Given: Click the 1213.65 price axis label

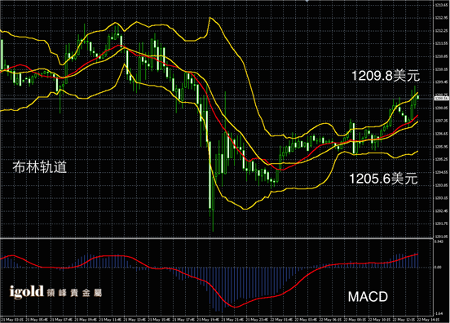Looking at the screenshot, I should (442, 5).
